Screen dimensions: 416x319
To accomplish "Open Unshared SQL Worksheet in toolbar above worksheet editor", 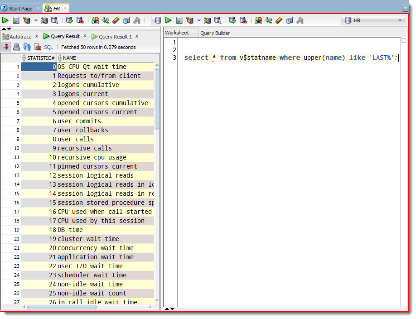I will tap(258, 20).
